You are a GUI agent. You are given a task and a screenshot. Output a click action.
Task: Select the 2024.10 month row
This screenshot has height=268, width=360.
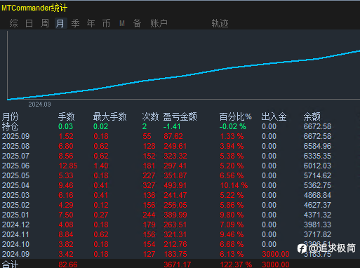(167, 244)
